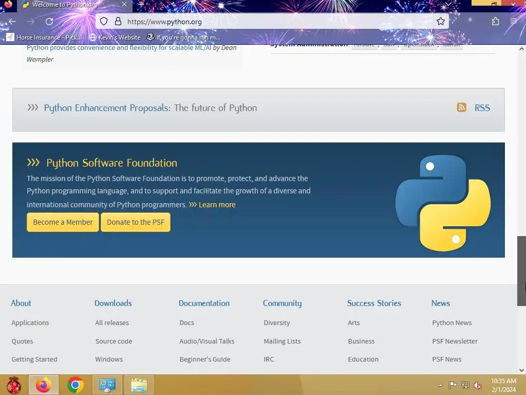This screenshot has height=395, width=526.
Task: Reload the python.org page
Action: click(x=49, y=22)
